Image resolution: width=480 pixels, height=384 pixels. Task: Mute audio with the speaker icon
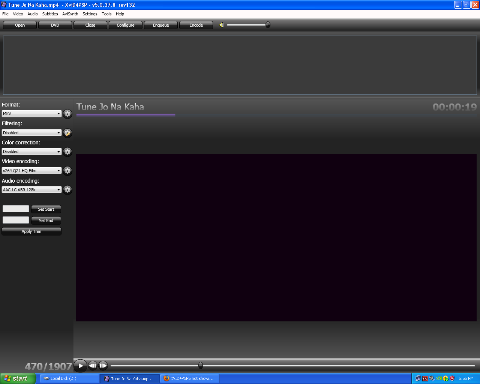pyautogui.click(x=221, y=25)
